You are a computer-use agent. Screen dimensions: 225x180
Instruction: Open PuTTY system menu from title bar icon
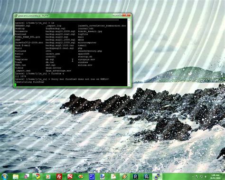16,16
